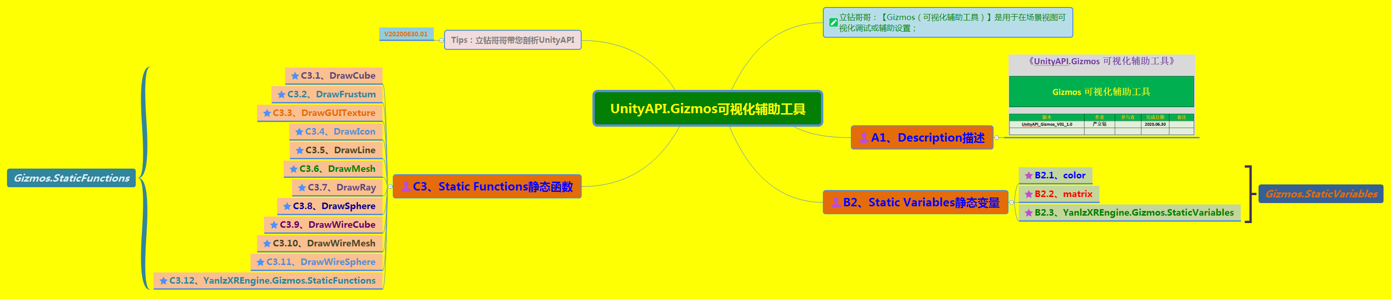Select the Gizmos.StaticVariables summary label
The width and height of the screenshot is (1391, 299).
(x=1321, y=194)
